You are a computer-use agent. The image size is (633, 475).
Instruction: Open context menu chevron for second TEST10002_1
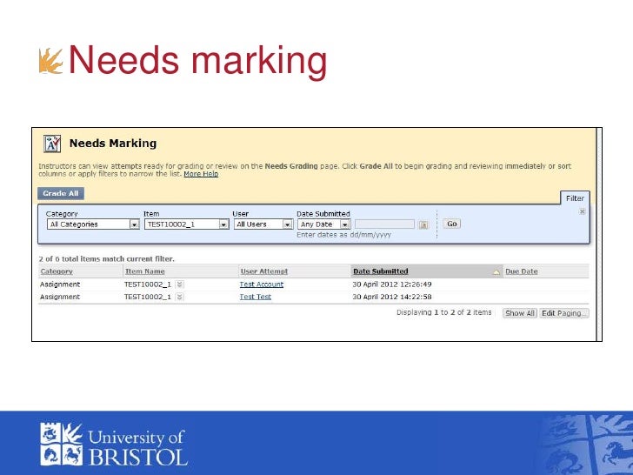click(x=179, y=297)
